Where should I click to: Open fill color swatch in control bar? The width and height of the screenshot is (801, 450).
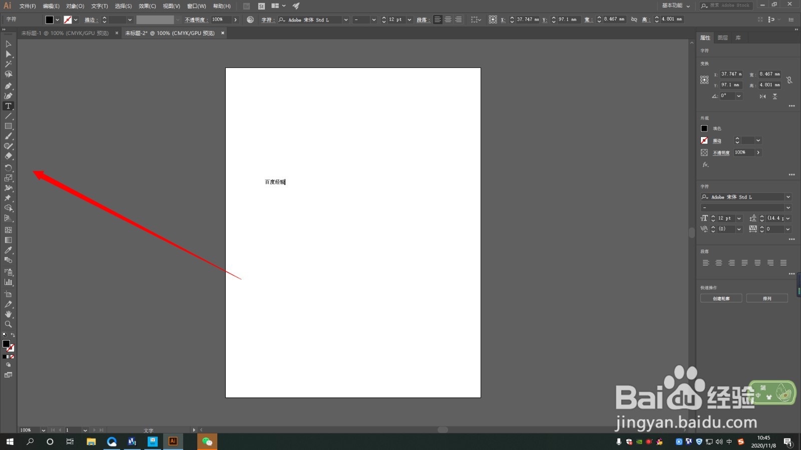pyautogui.click(x=49, y=19)
